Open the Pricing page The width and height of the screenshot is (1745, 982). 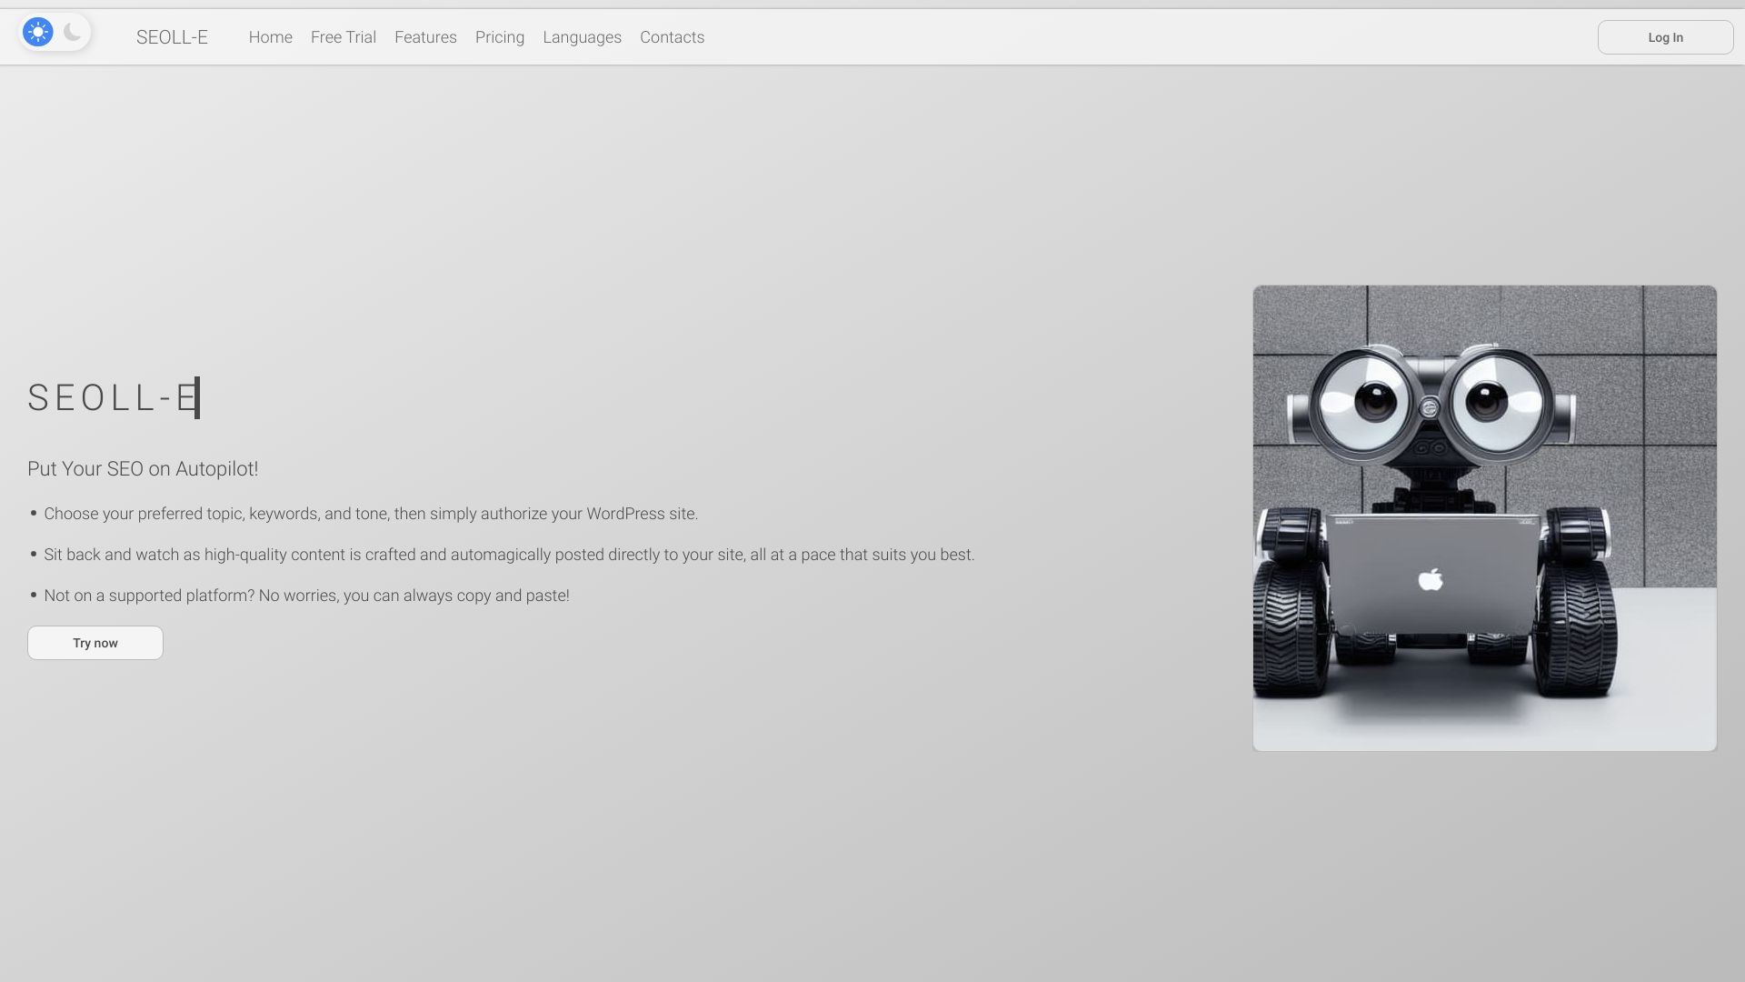[x=499, y=37]
